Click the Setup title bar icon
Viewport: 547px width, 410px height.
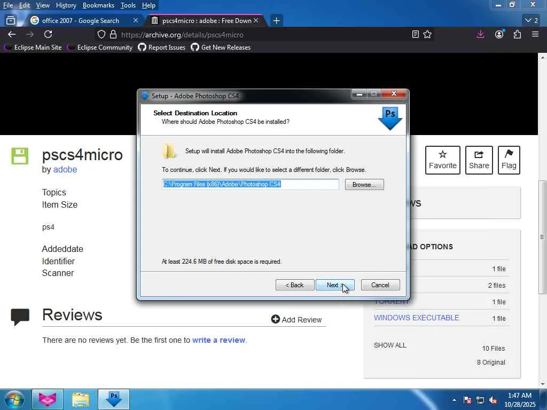(x=145, y=96)
